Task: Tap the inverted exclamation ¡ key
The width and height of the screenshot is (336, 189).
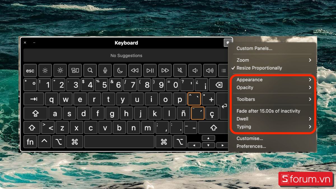Action: 201,85
